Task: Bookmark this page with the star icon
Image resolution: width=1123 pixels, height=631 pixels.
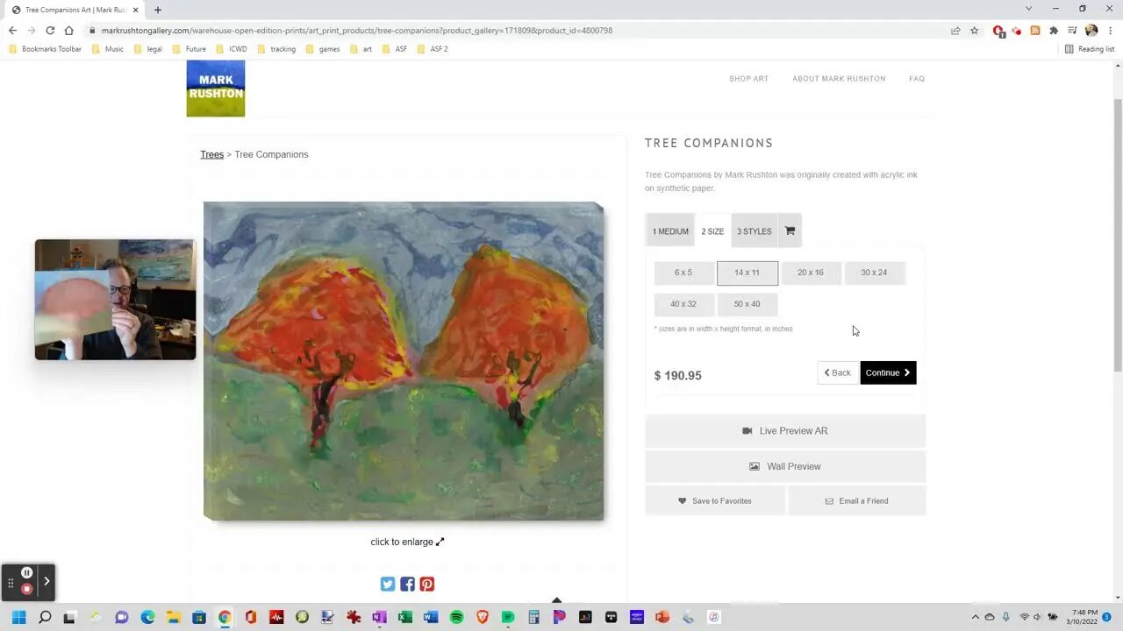Action: coord(974,31)
